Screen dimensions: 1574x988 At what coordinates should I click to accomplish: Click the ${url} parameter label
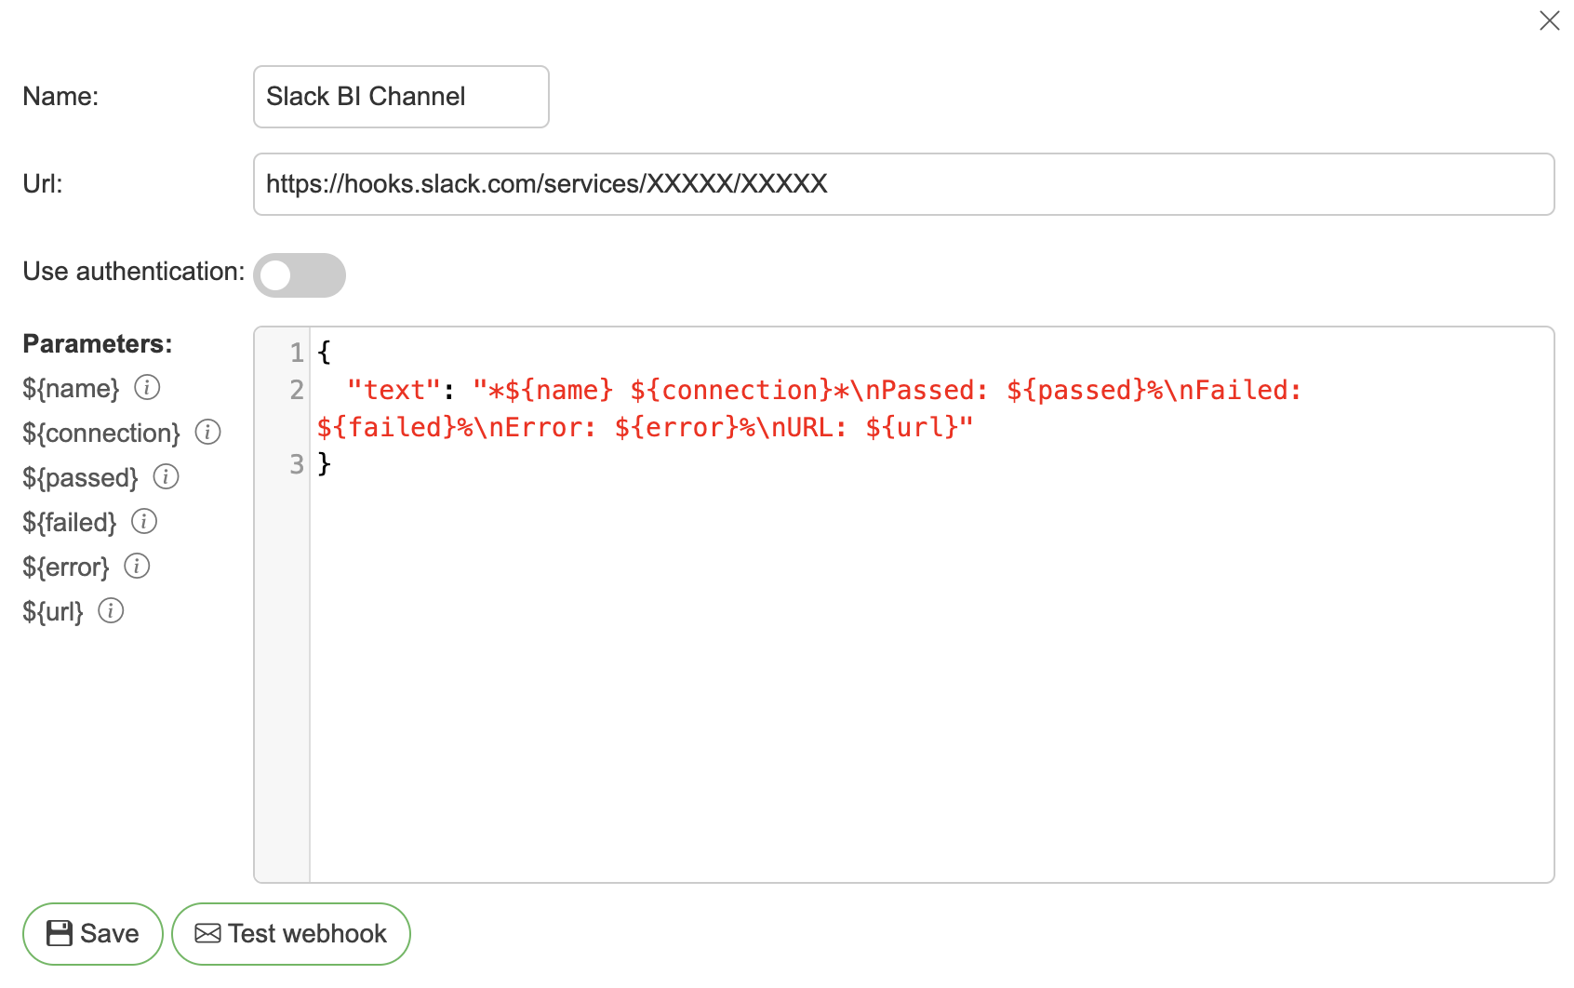53,611
